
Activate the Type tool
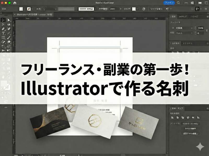pos(3,33)
